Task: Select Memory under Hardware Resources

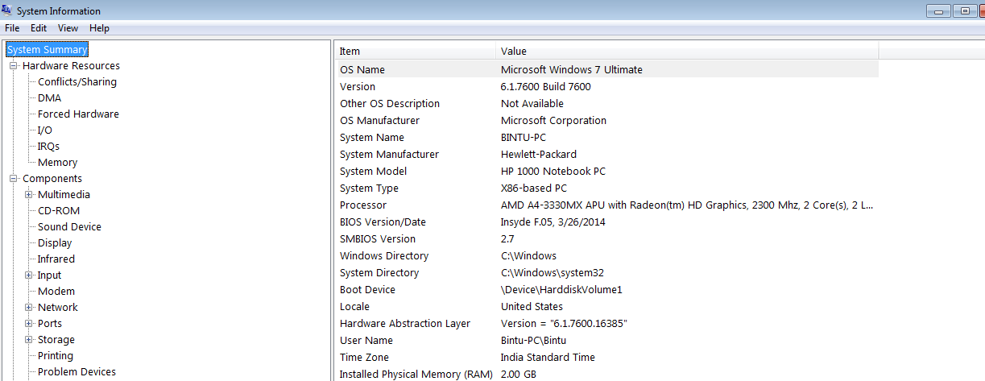Action: pos(57,163)
